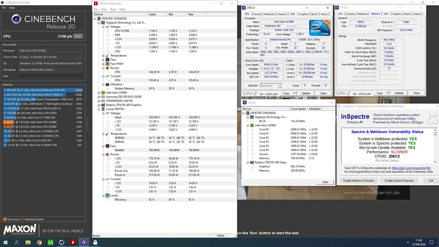The height and width of the screenshot is (247, 439).
Task: Click the Powers flame icon under Gigabyte
Action: [108, 68]
